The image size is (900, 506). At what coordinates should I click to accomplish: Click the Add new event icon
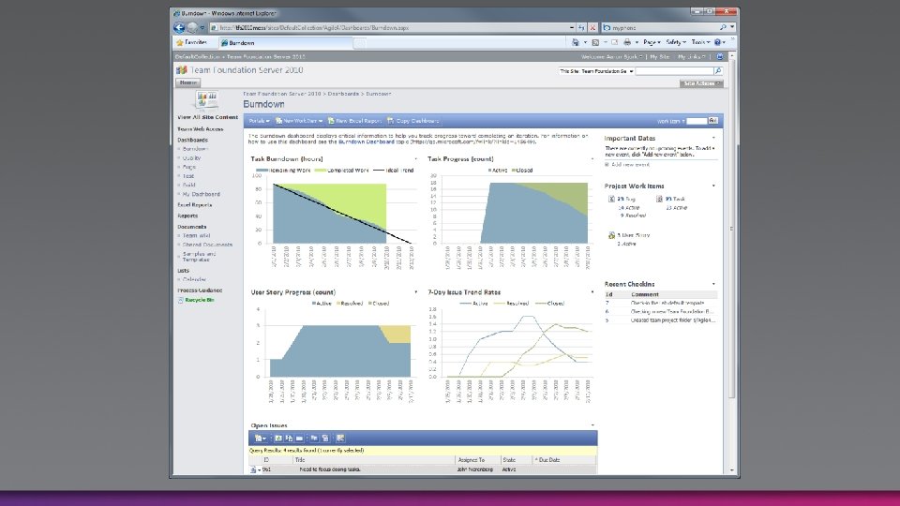pyautogui.click(x=607, y=165)
